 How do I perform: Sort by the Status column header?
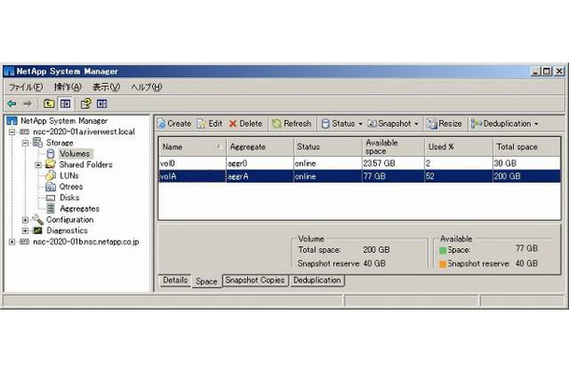(x=327, y=147)
